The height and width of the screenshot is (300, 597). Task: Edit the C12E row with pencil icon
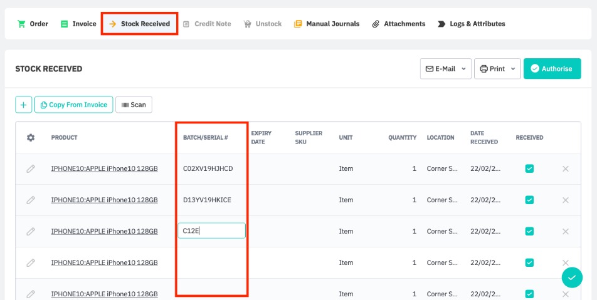tap(31, 231)
